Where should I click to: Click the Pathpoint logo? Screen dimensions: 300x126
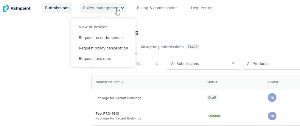point(16,8)
